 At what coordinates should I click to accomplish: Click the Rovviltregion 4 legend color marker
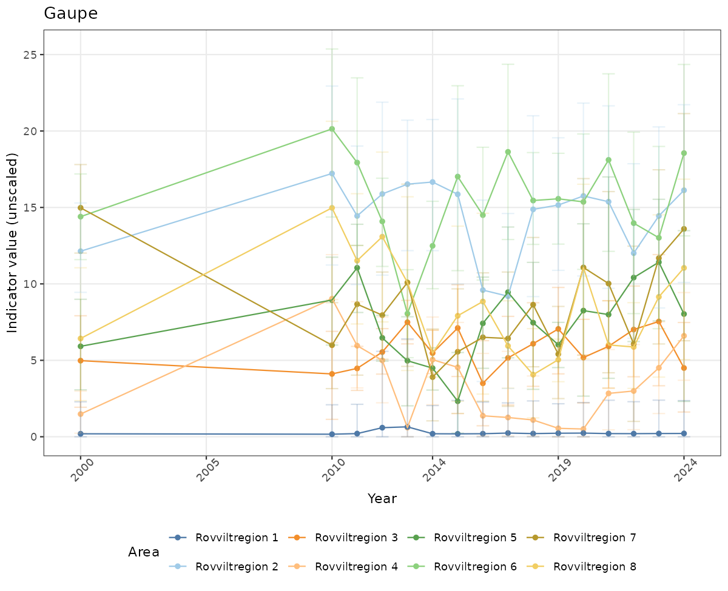coord(297,567)
